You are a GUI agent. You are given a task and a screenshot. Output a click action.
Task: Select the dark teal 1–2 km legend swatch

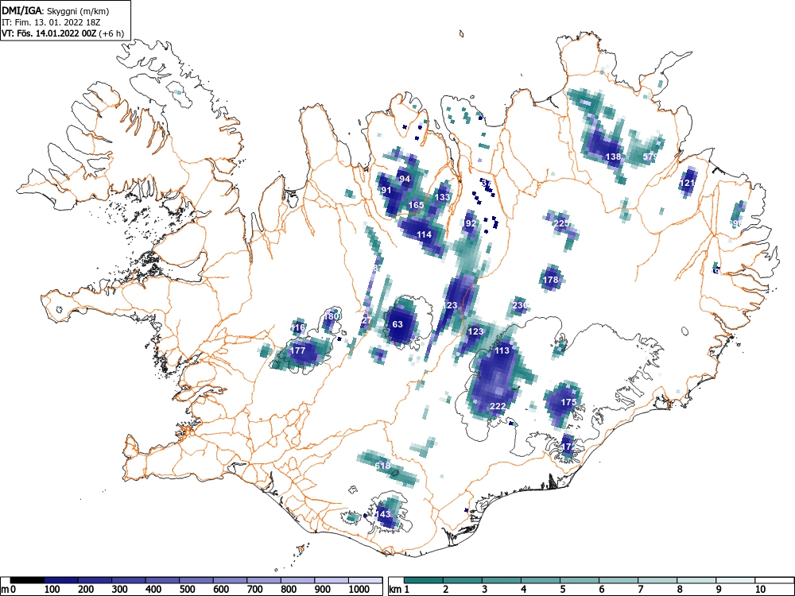[424, 580]
